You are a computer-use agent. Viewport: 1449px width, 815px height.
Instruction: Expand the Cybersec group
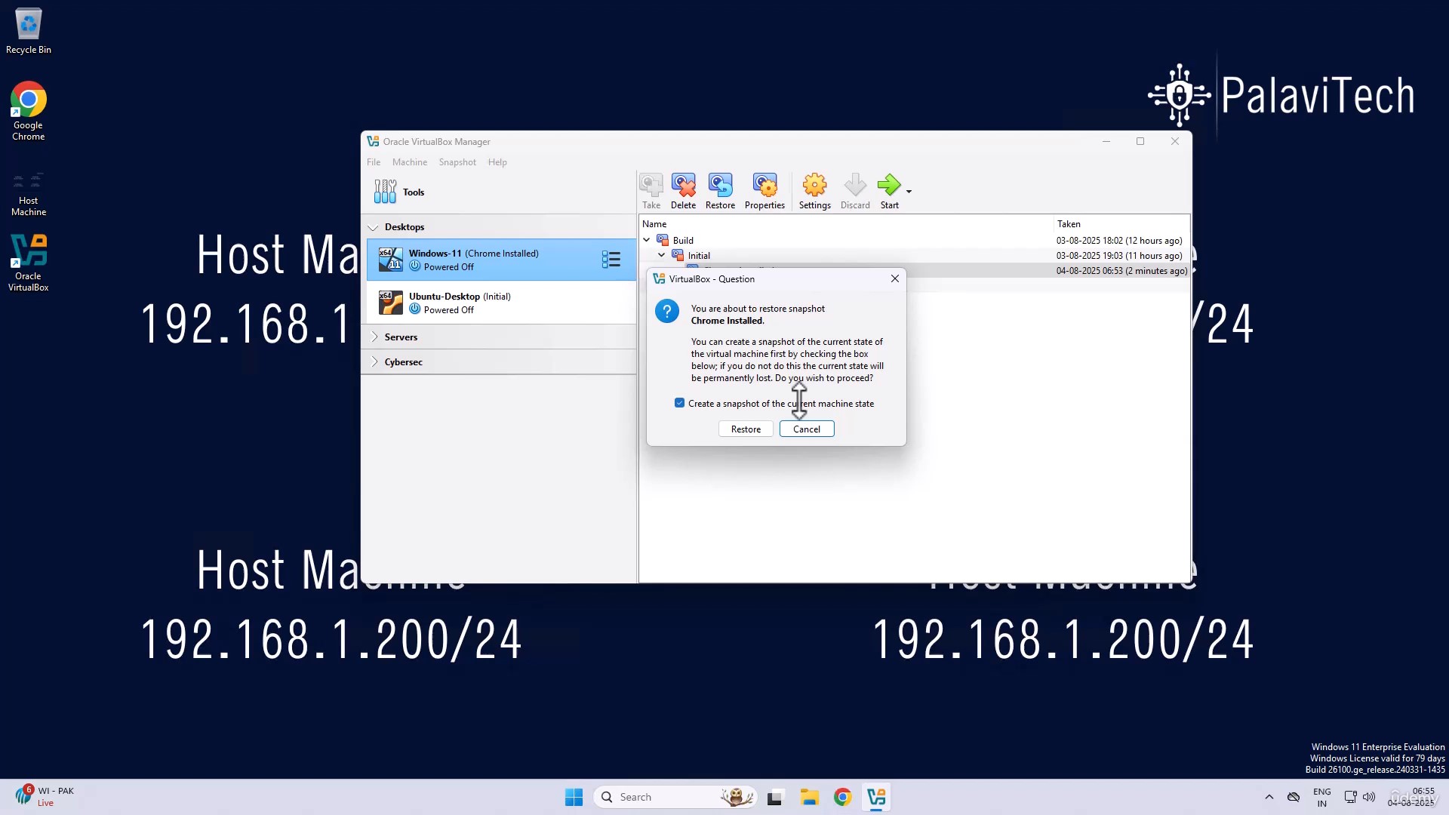click(374, 362)
